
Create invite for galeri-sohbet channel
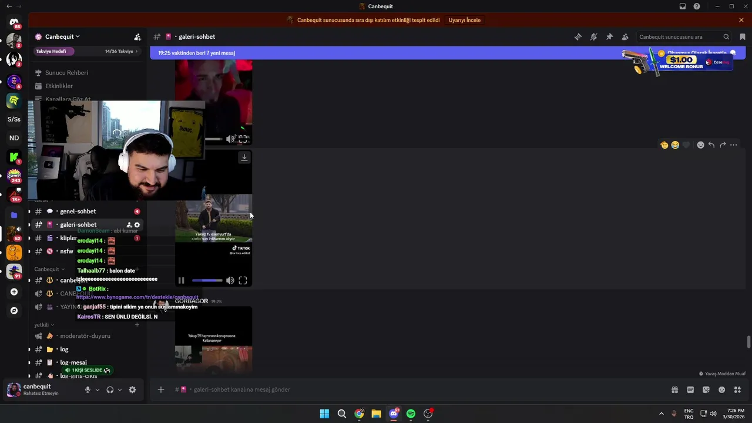click(129, 225)
